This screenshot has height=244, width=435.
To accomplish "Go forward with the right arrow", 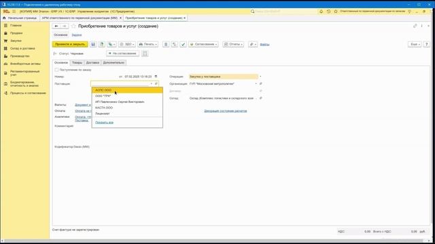I will click(65, 26).
